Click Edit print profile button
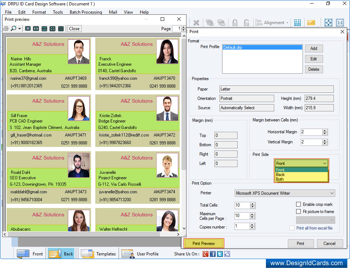Screen dimensions: 350x268 click(314, 59)
